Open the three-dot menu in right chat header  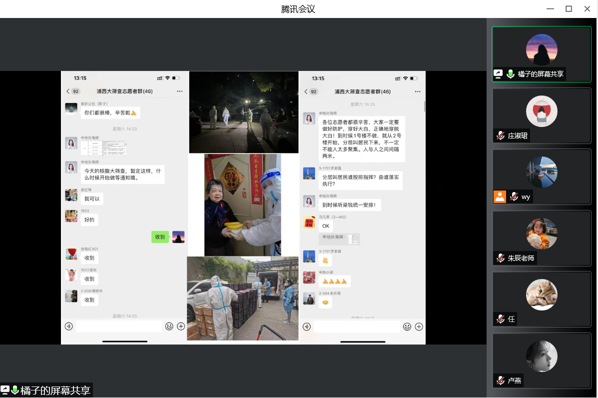click(x=417, y=91)
